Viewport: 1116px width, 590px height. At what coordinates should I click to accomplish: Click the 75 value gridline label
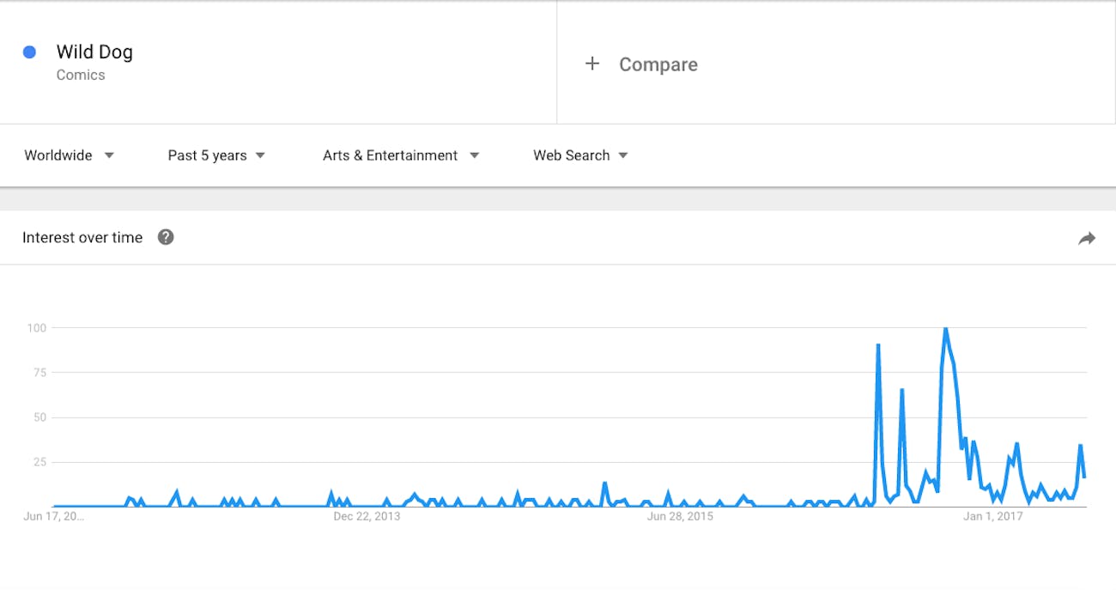point(37,373)
